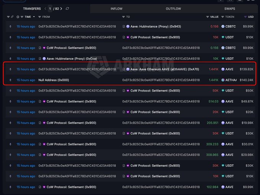260x195 pixels.
Task: Switch to the SWAPS tab
Action: 229,9
